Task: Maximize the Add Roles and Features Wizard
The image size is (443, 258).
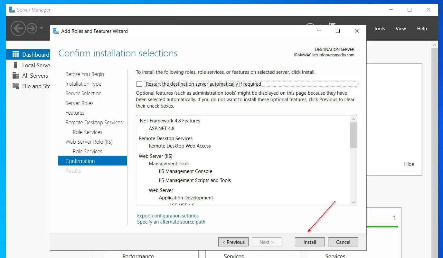Action: pos(338,31)
